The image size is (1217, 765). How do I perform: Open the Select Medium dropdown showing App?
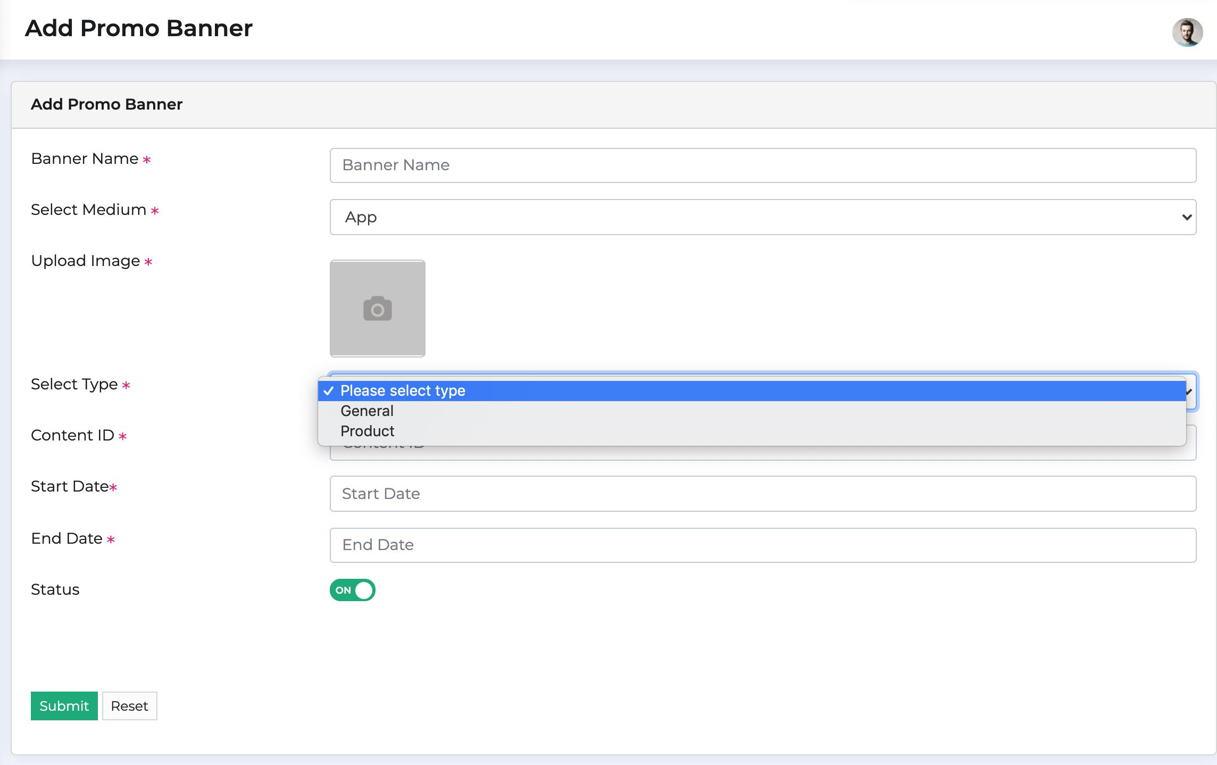[763, 217]
